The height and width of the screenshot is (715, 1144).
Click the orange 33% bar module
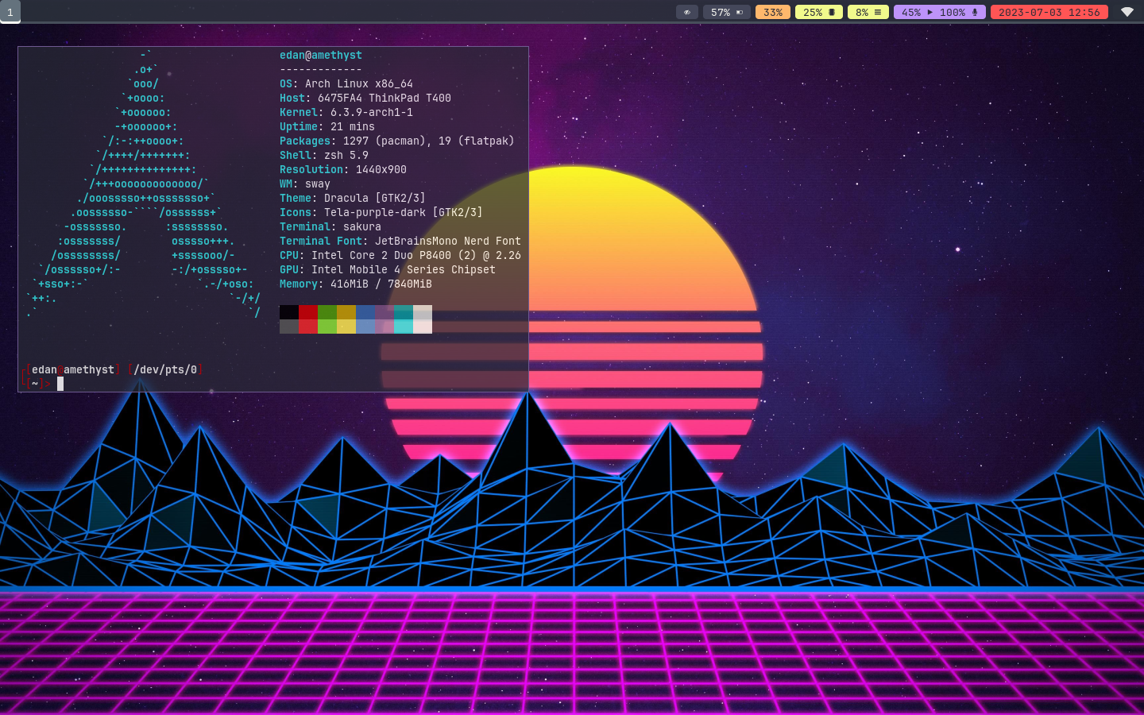(x=773, y=12)
